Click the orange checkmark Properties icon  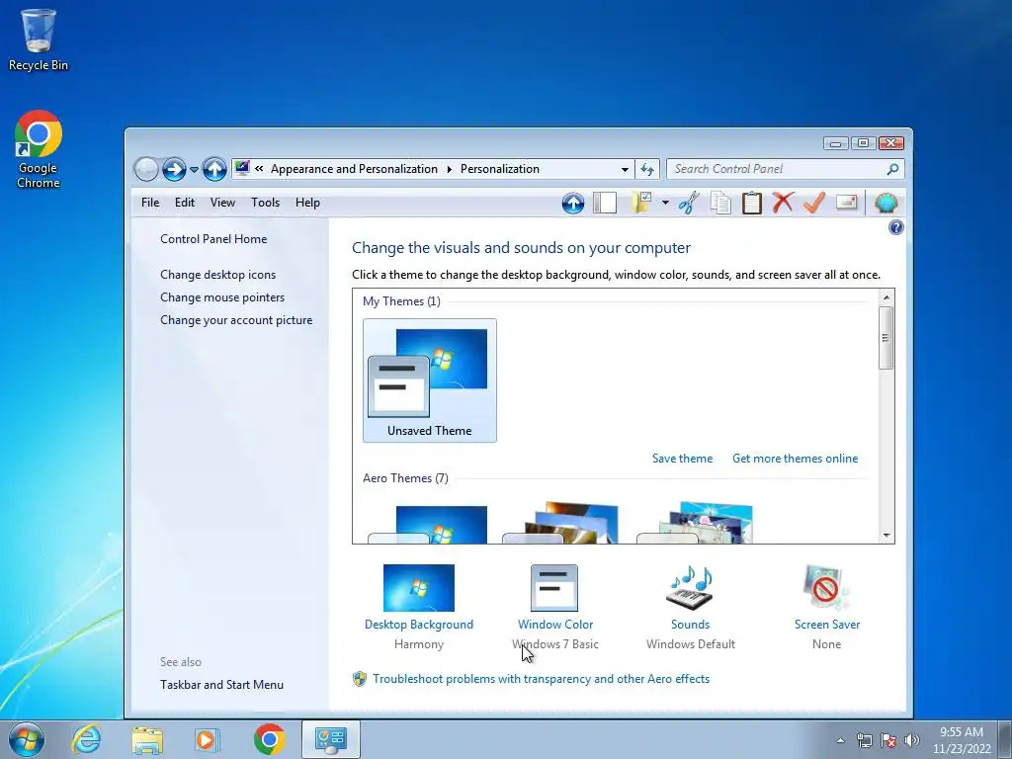[x=814, y=203]
